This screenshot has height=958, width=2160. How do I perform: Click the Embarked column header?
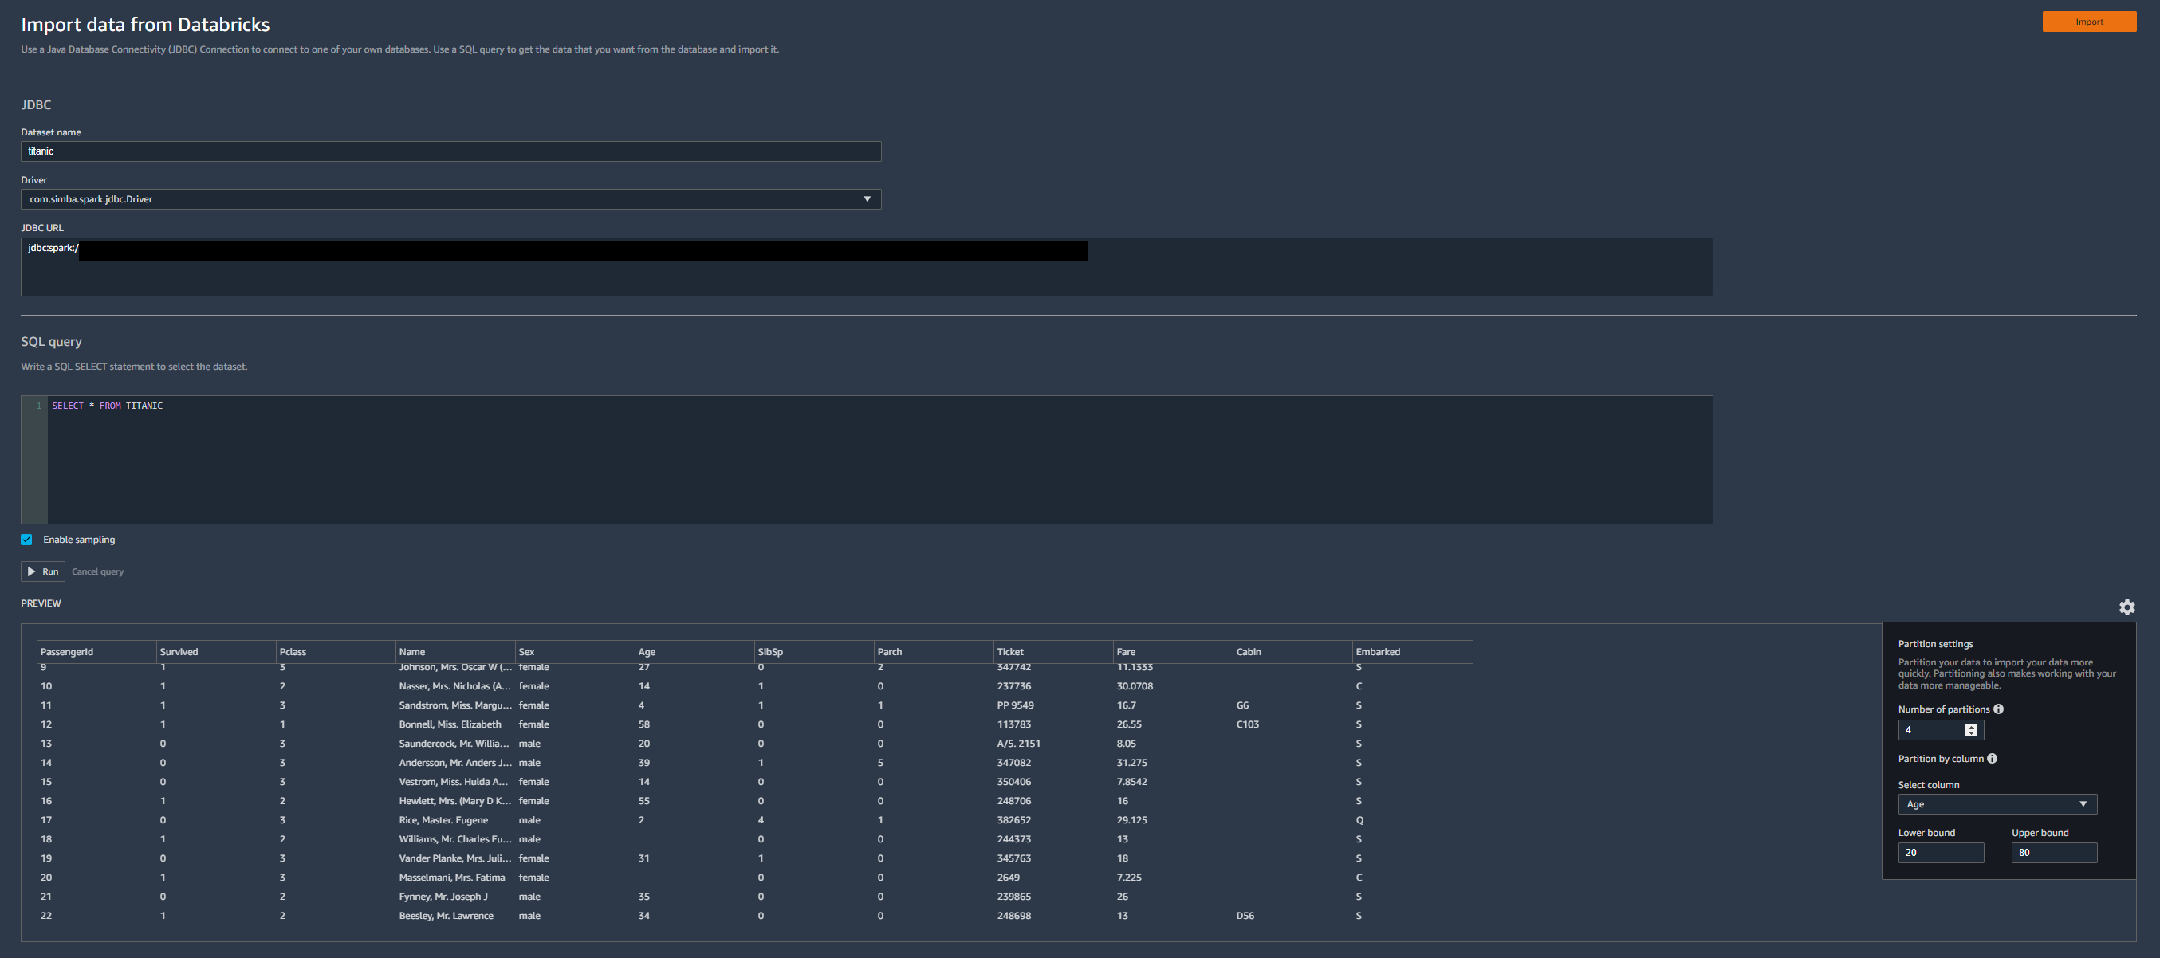[x=1378, y=652]
